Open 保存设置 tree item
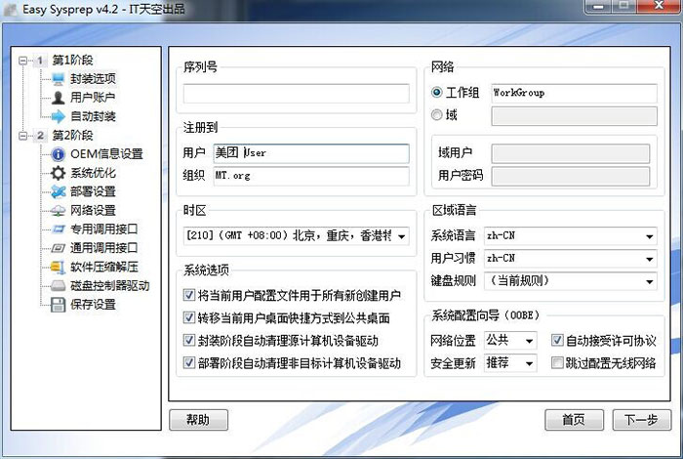 [93, 305]
